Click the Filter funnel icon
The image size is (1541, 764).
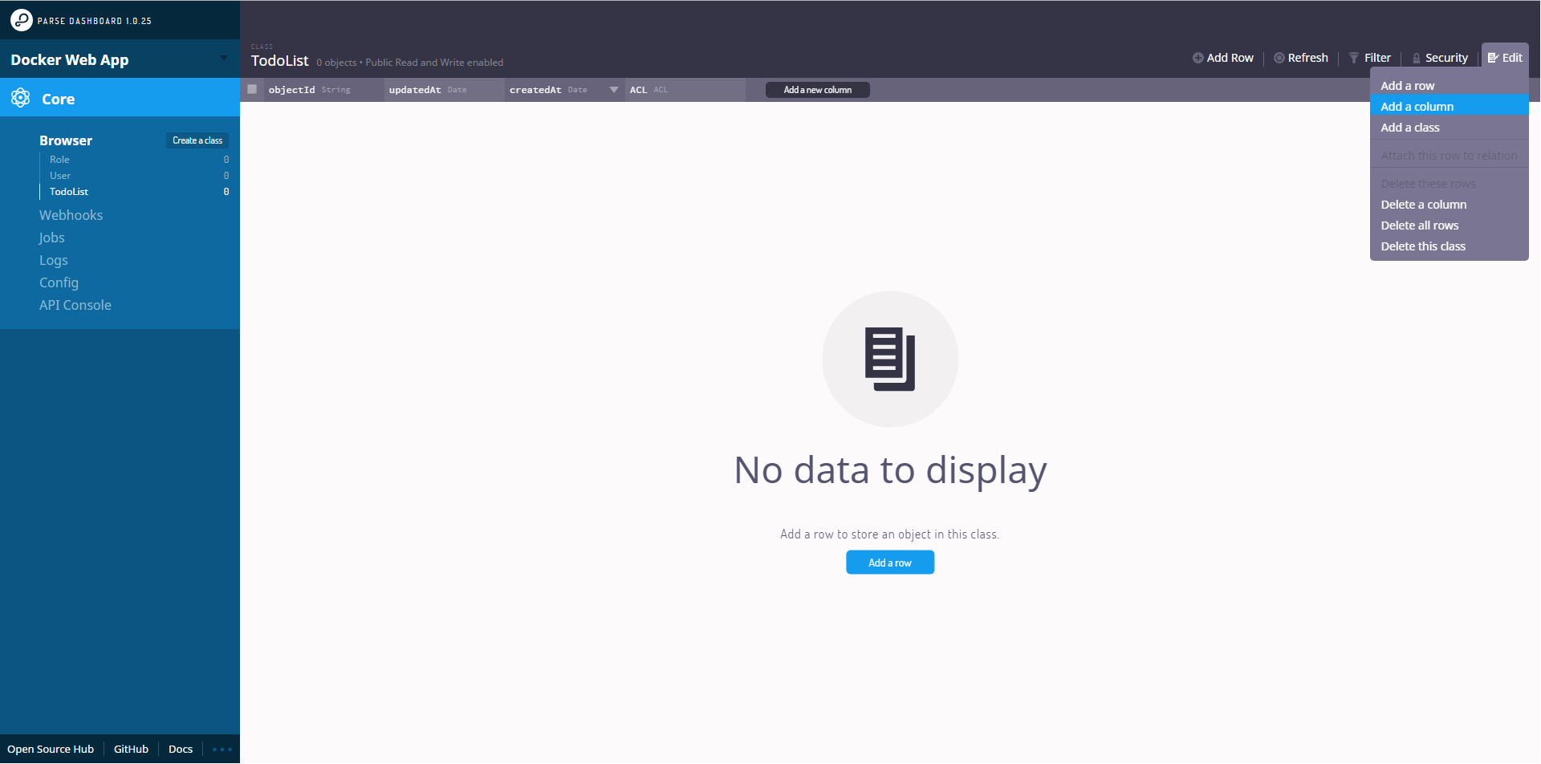1354,58
